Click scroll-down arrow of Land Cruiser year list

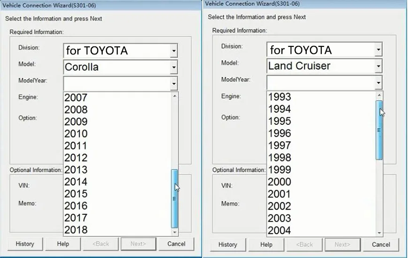[x=379, y=233]
